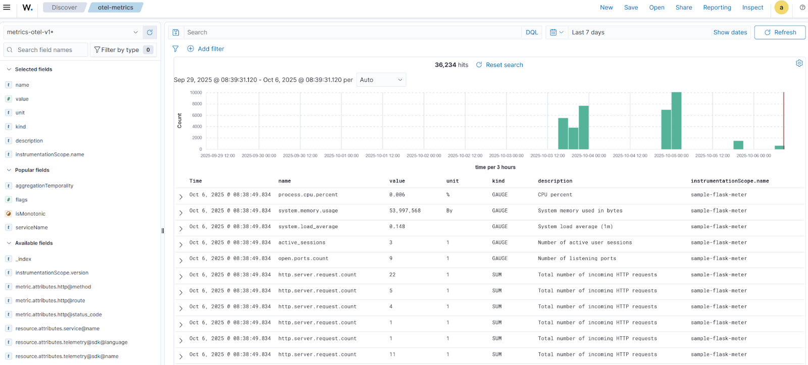Image resolution: width=808 pixels, height=365 pixels.
Task: Click the filter funnel options icon
Action: pyautogui.click(x=175, y=49)
